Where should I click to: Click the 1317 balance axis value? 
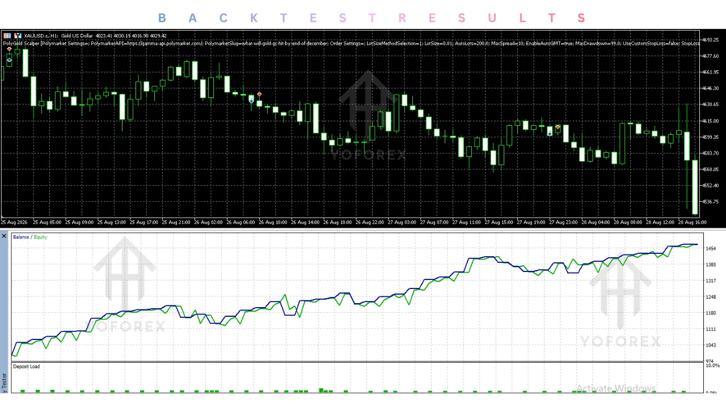711,280
